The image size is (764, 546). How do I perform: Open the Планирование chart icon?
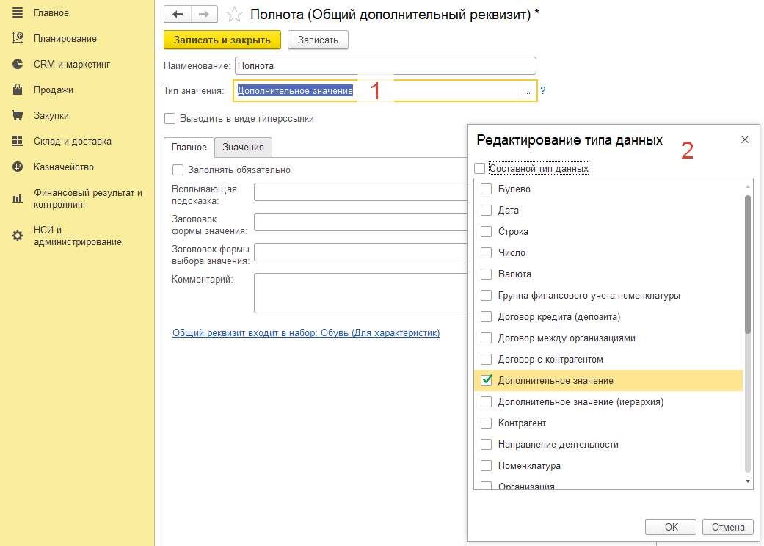pyautogui.click(x=18, y=38)
